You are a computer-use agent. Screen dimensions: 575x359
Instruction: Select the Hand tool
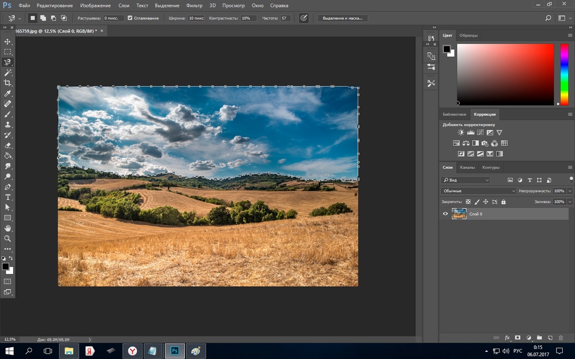[7, 228]
